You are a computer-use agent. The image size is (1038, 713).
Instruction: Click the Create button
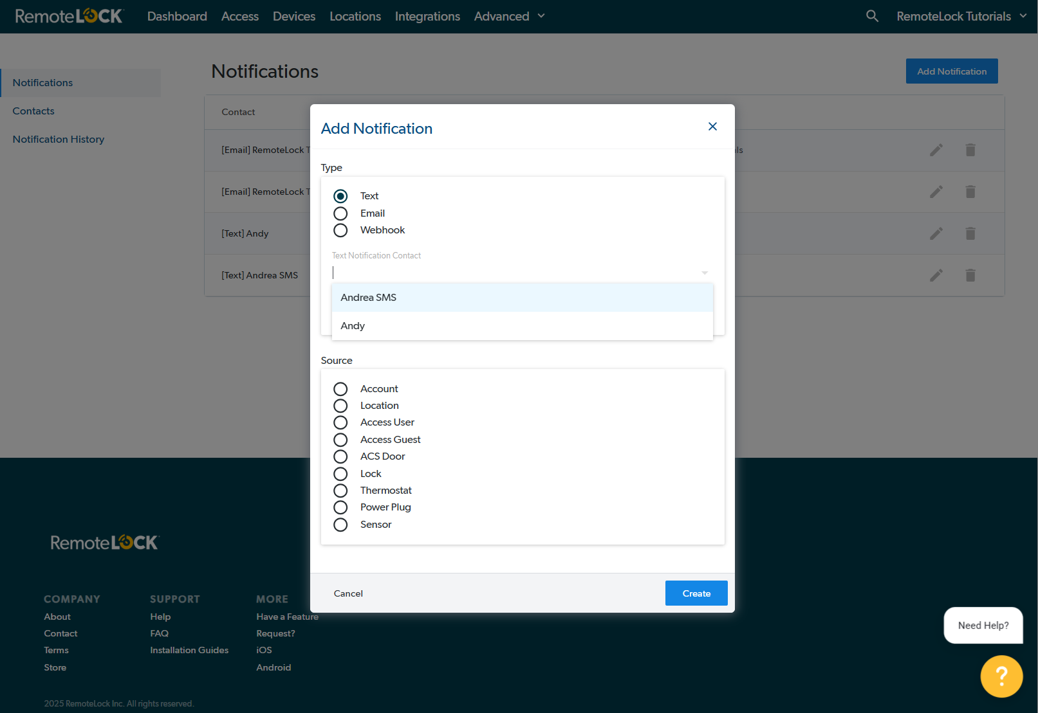click(x=696, y=593)
